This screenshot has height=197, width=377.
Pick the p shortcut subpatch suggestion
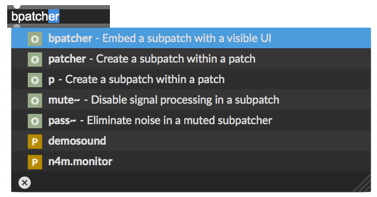(x=191, y=79)
